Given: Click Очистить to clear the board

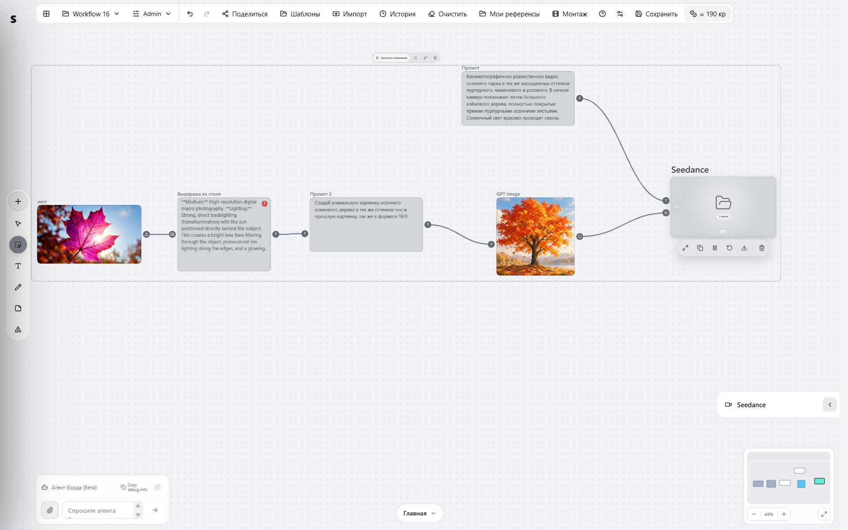Looking at the screenshot, I should click(447, 14).
